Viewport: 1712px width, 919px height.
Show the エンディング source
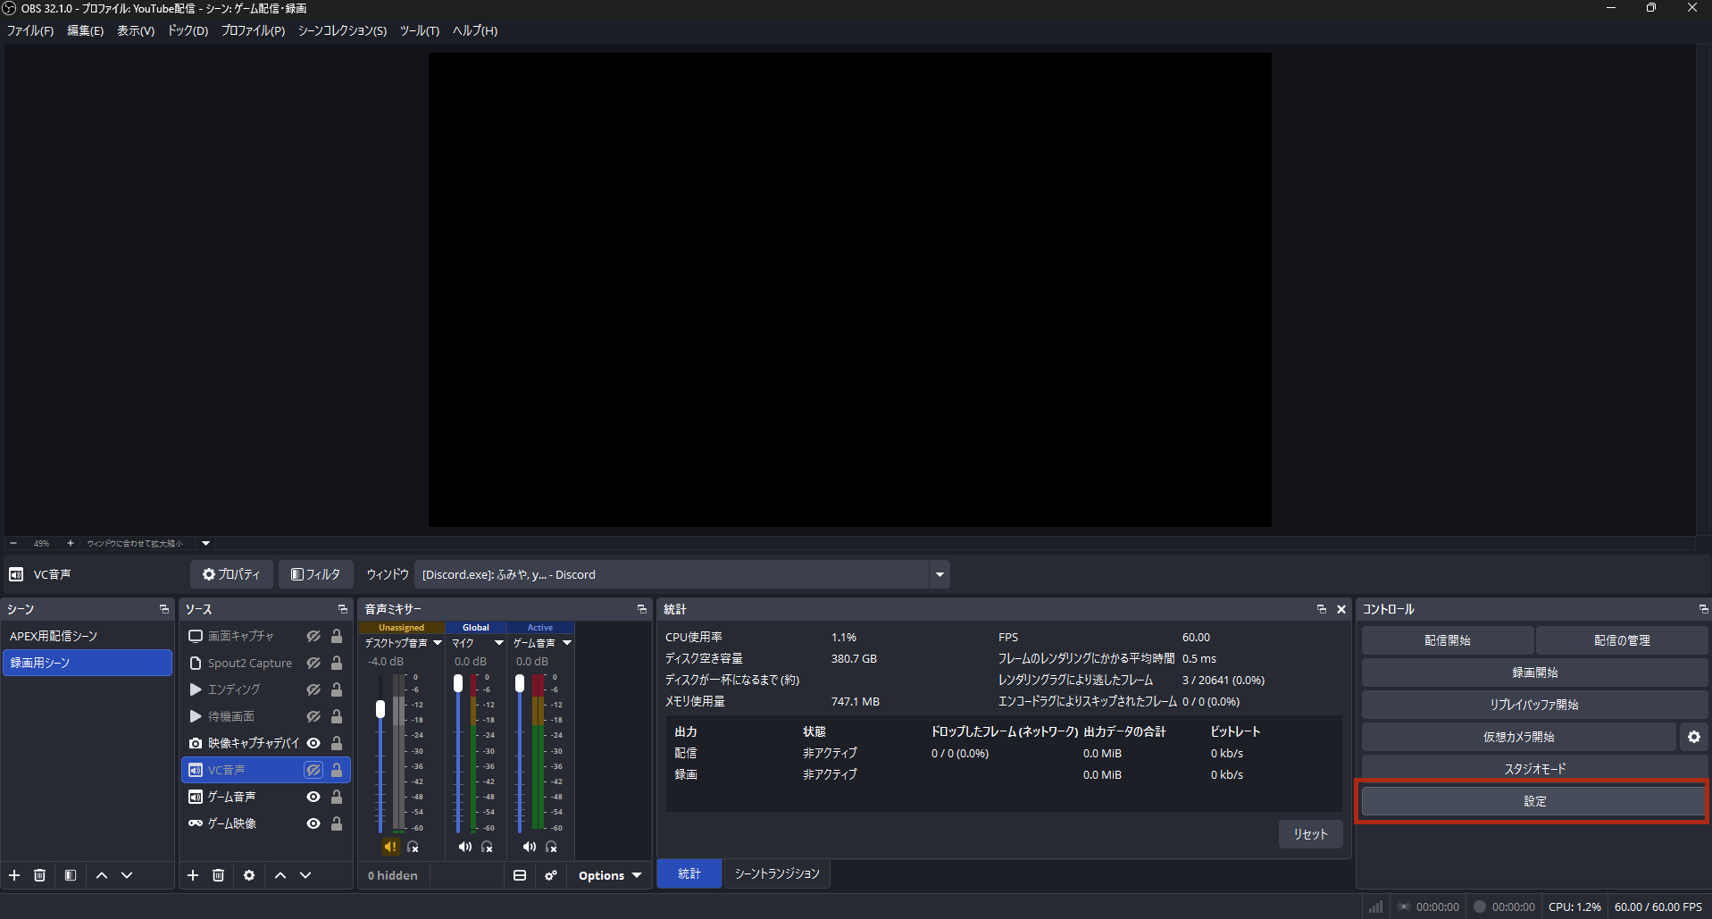[313, 689]
